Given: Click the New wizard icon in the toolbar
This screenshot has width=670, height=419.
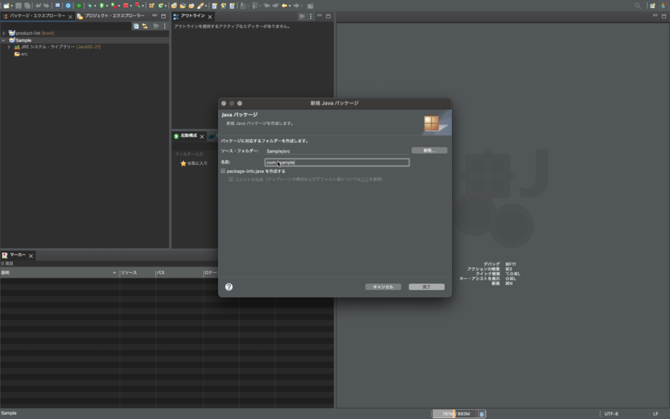Looking at the screenshot, I should 5,5.
